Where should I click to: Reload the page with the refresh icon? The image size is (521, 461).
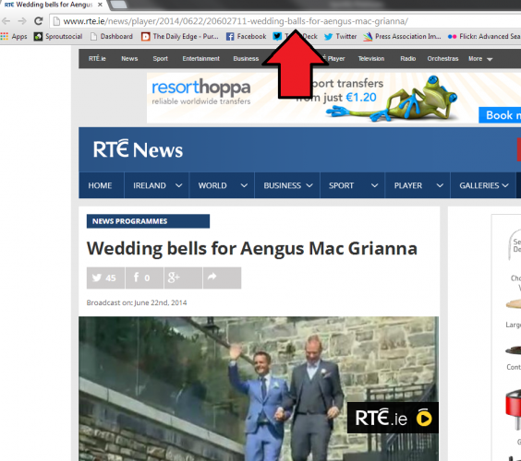tap(39, 21)
